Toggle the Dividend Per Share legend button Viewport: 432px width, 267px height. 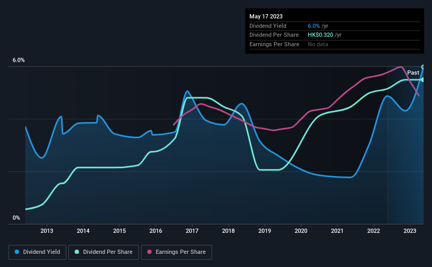[104, 252]
